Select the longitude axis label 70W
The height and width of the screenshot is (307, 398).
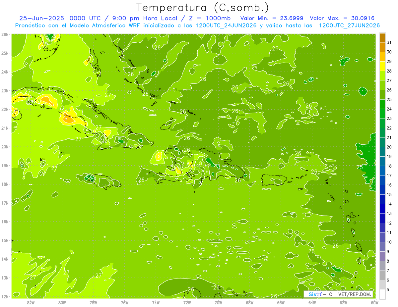[x=218, y=302]
